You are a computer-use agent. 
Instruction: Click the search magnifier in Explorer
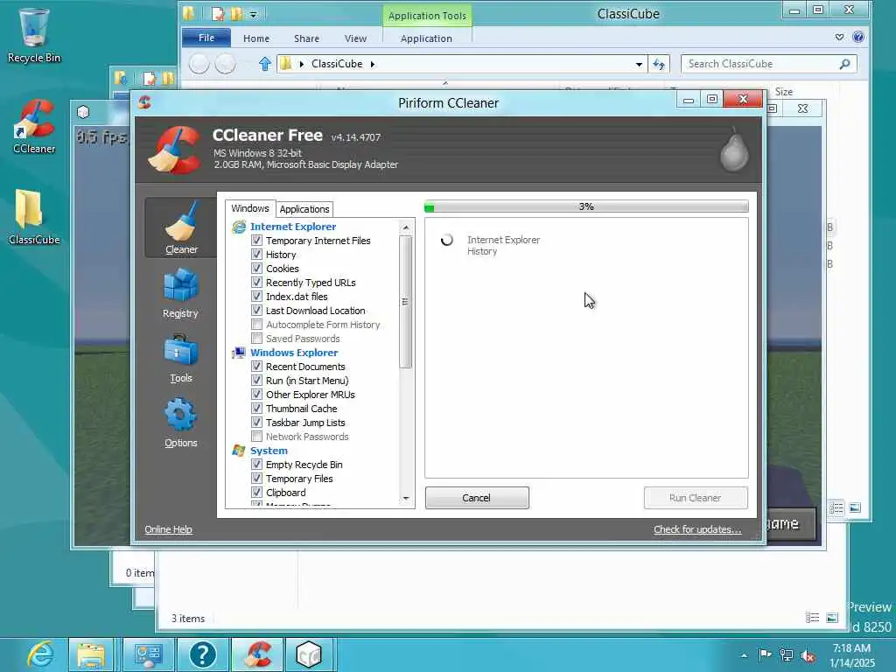coord(844,64)
